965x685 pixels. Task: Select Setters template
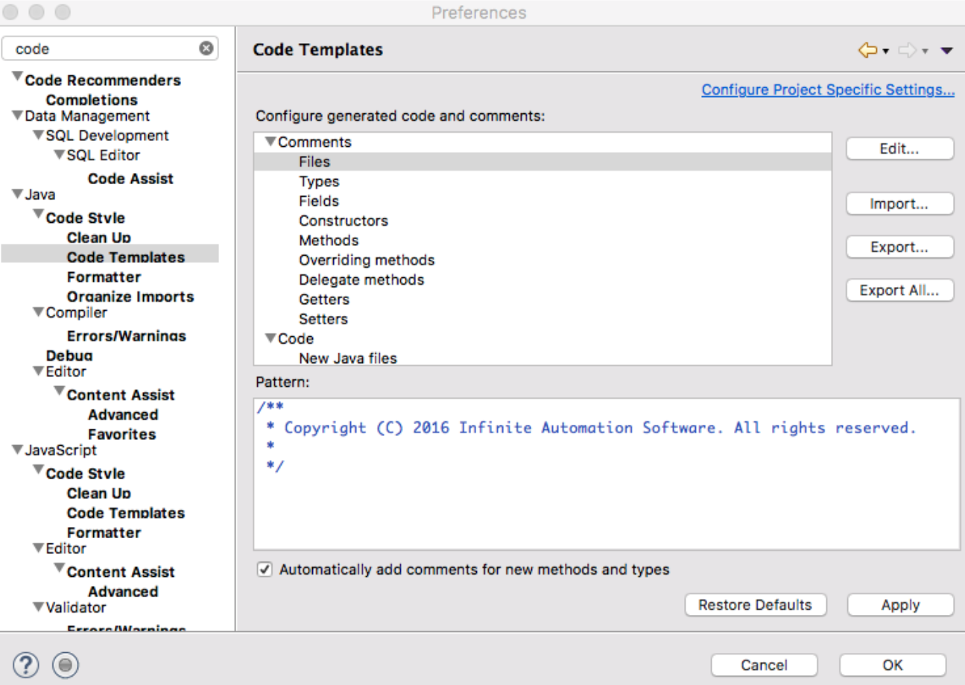(x=323, y=319)
